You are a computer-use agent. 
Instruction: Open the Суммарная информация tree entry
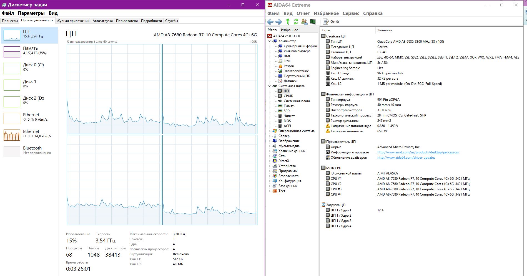[298, 46]
